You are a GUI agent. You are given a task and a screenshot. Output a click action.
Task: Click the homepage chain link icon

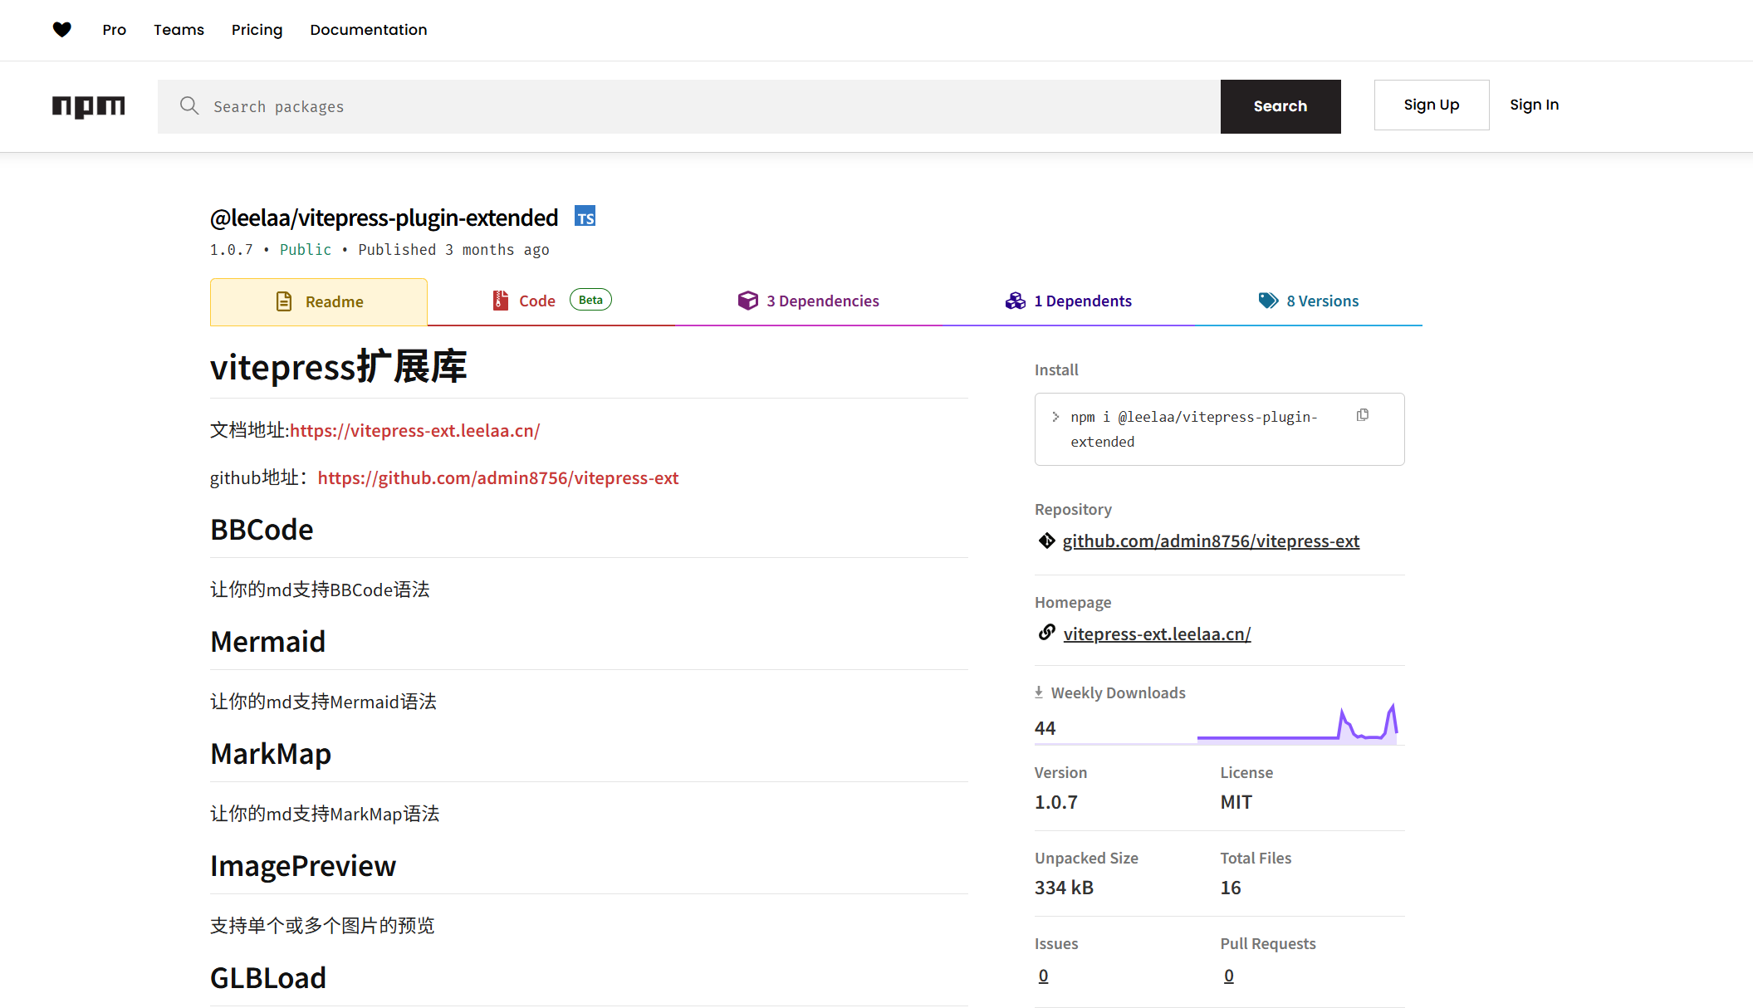pos(1046,633)
